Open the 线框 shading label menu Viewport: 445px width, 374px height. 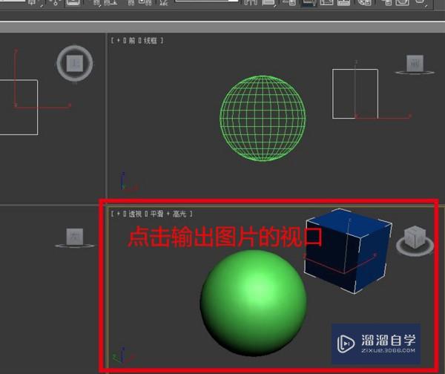pos(151,41)
